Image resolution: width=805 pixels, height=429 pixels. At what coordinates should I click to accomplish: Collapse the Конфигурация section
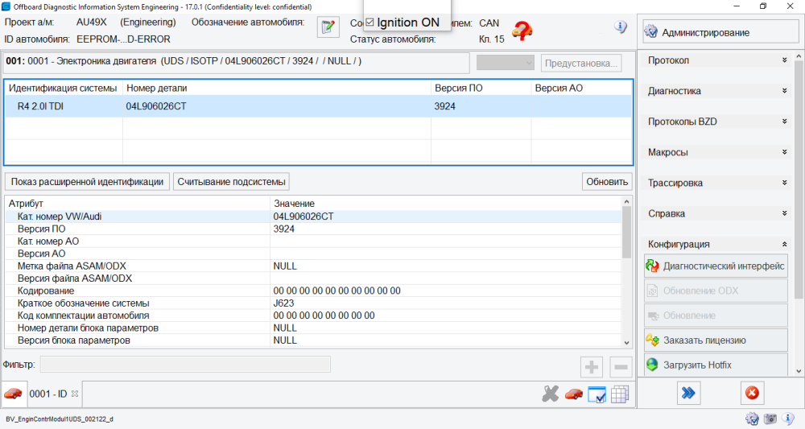[784, 244]
